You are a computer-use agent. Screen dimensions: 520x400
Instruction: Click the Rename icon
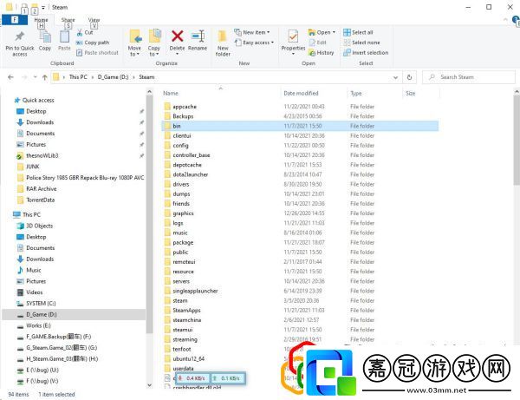pos(198,36)
